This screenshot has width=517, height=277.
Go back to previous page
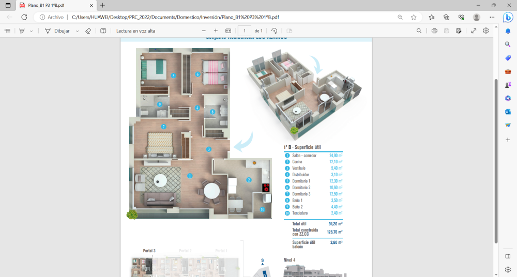9,17
